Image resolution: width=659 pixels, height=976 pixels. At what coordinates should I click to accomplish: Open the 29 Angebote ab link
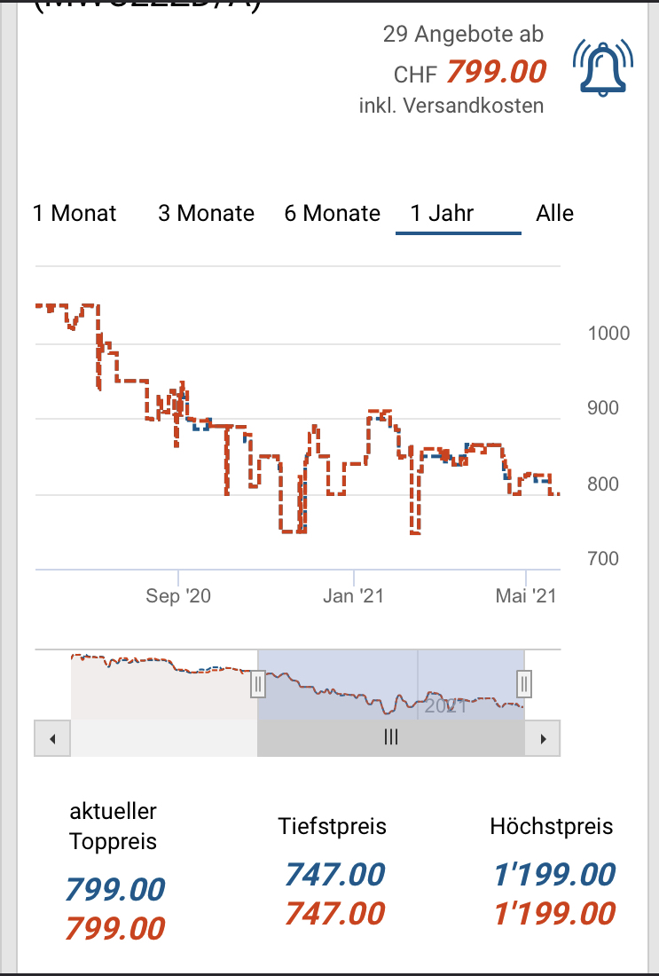(x=463, y=35)
